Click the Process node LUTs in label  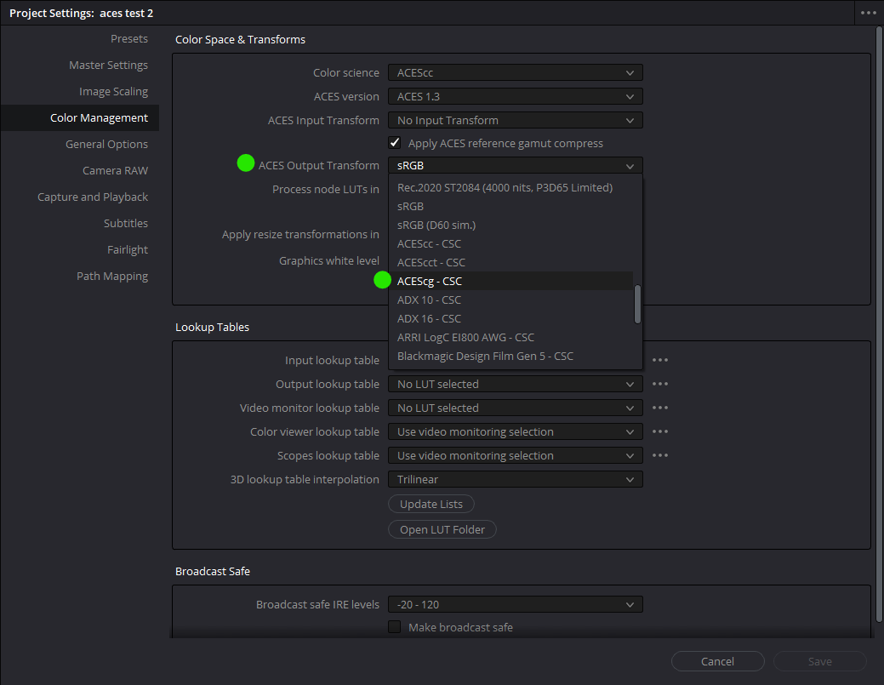click(325, 189)
